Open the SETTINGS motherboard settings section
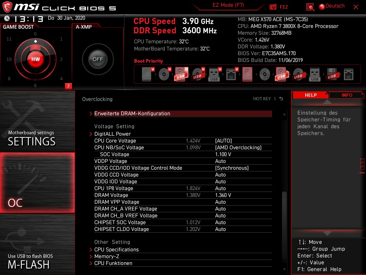 click(37, 121)
